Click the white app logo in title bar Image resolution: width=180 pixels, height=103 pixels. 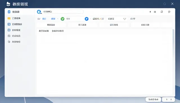tap(8, 4)
